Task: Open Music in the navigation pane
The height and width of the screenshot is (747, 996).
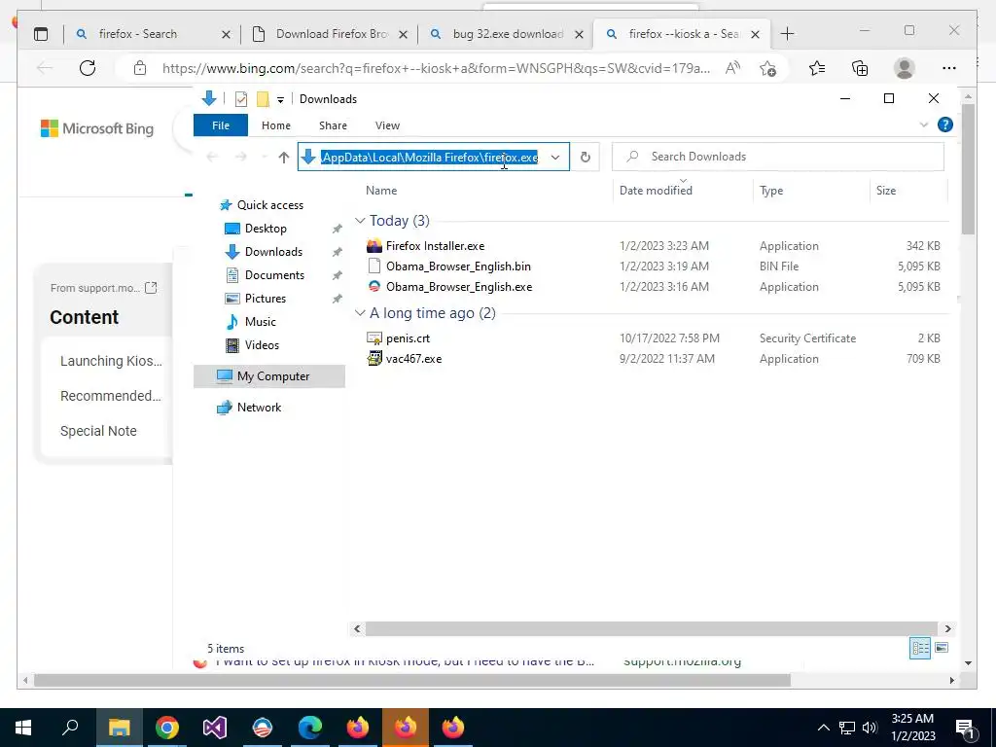Action: pos(260,322)
